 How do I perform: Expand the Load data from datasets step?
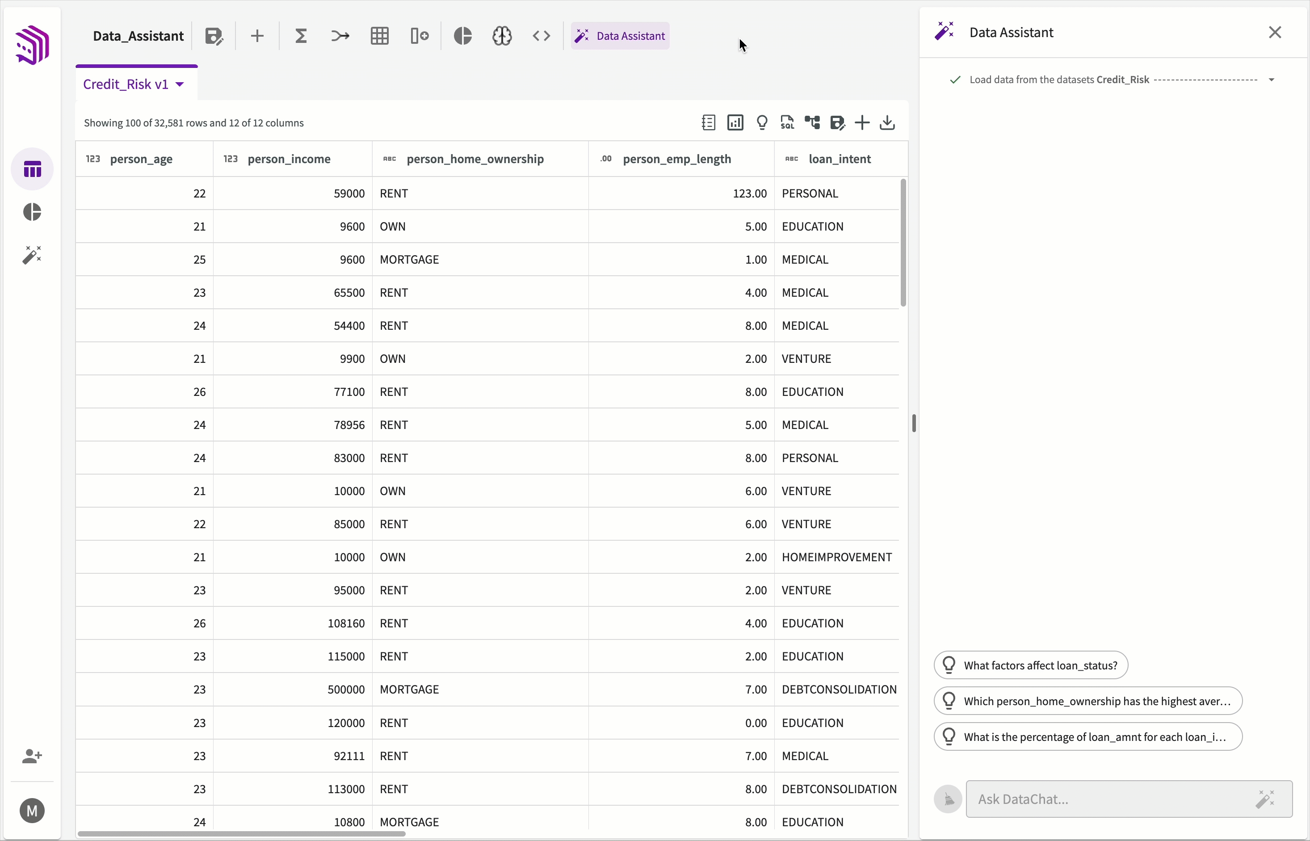tap(1271, 80)
